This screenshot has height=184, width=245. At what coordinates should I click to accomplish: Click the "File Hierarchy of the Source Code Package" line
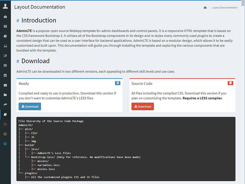click(51, 121)
